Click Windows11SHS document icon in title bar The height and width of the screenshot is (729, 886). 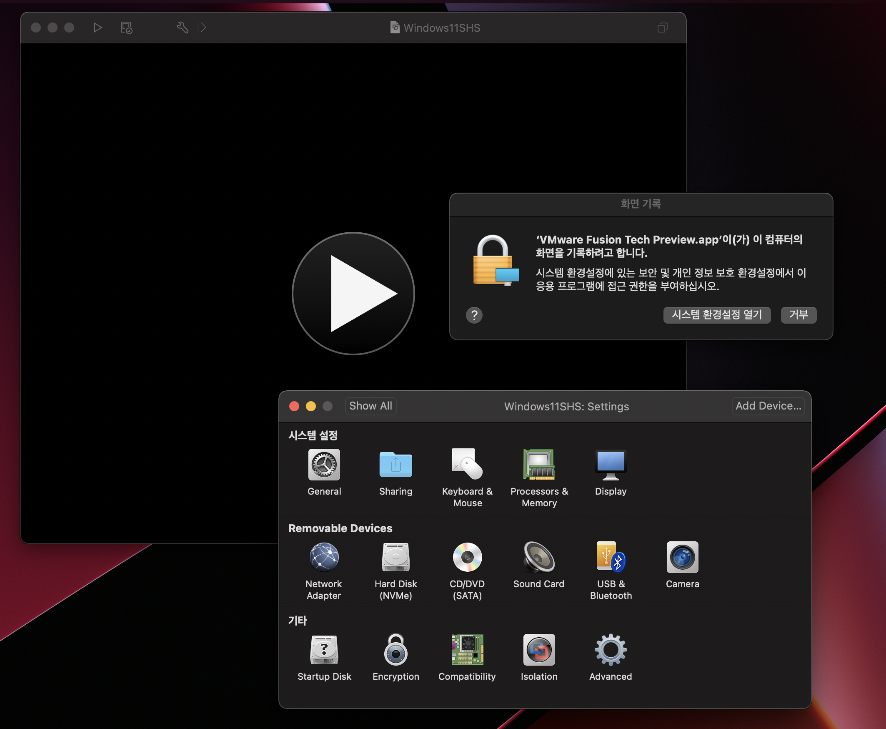click(395, 28)
